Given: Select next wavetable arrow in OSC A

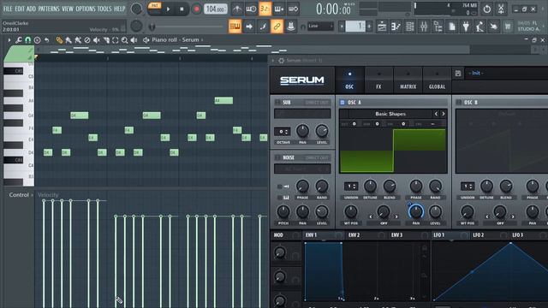Looking at the screenshot, I should [444, 114].
